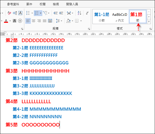The width and height of the screenshot is (155, 134).
Task: Click line 第2-2節 FFFFFFFFFFFF
Action: tap(35, 55)
